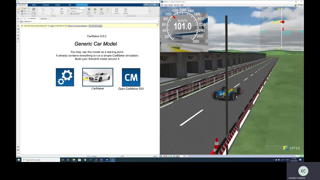Click the play button in IPGMovie playback
This screenshot has width=320, height=180.
[x=169, y=156]
